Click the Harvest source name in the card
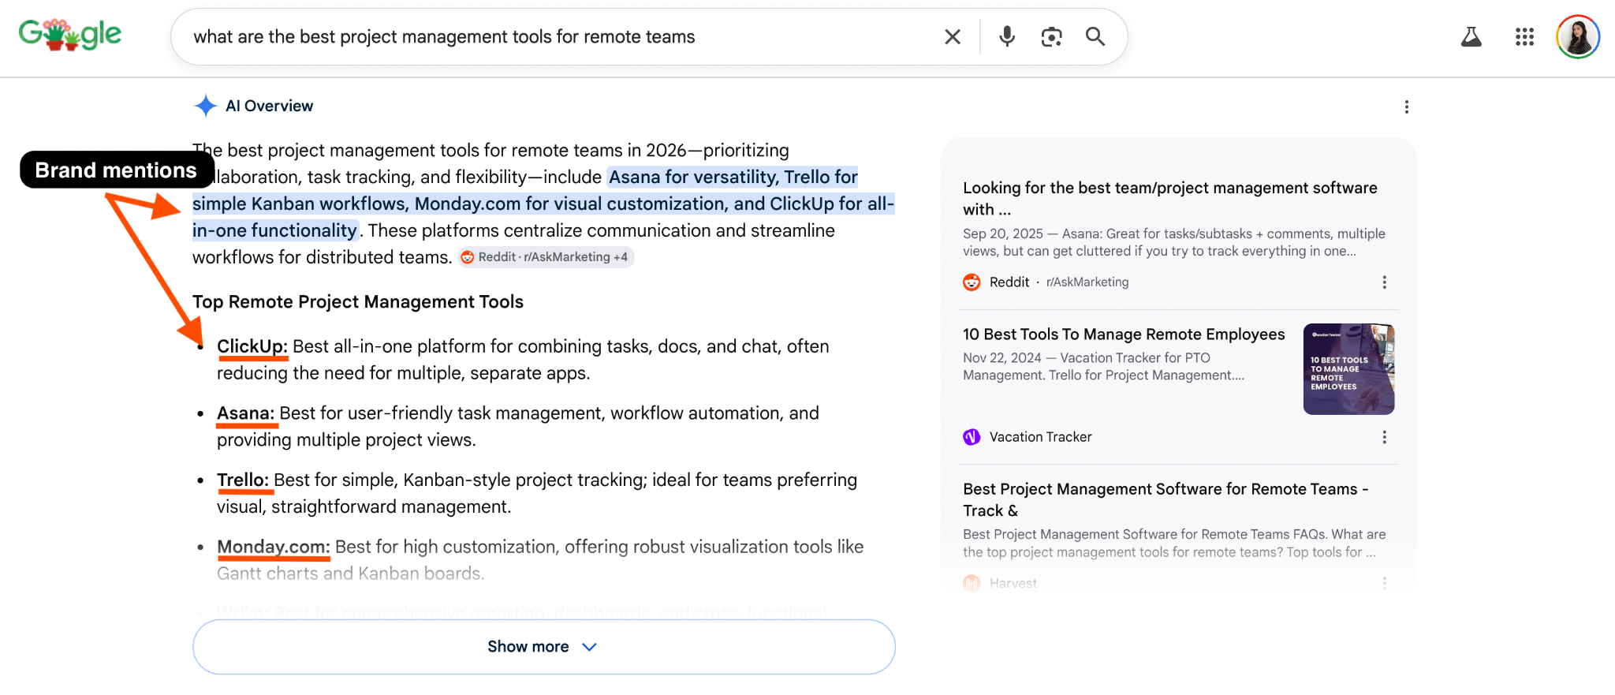Screen dimensions: 1615x695 click(1013, 584)
